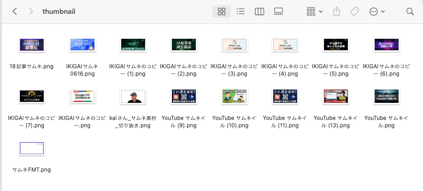Switch to gallery view
Image resolution: width=423 pixels, height=191 pixels.
click(278, 12)
